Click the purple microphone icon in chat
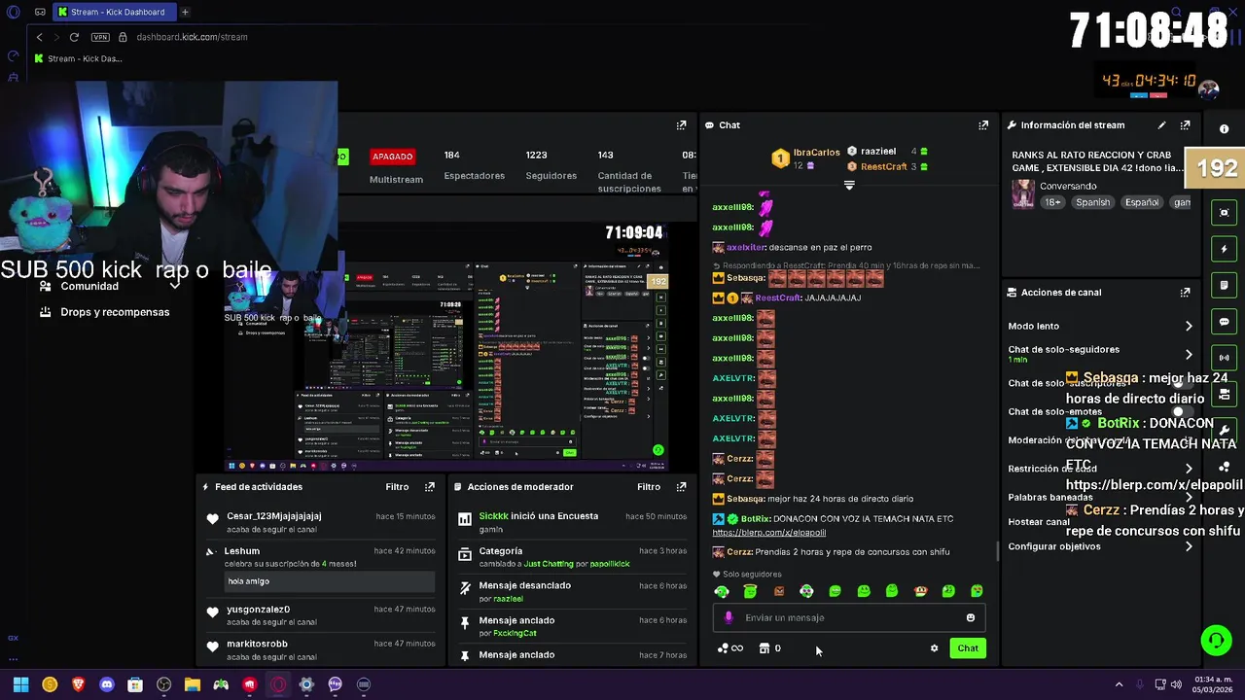Viewport: 1245px width, 700px height. [x=729, y=618]
